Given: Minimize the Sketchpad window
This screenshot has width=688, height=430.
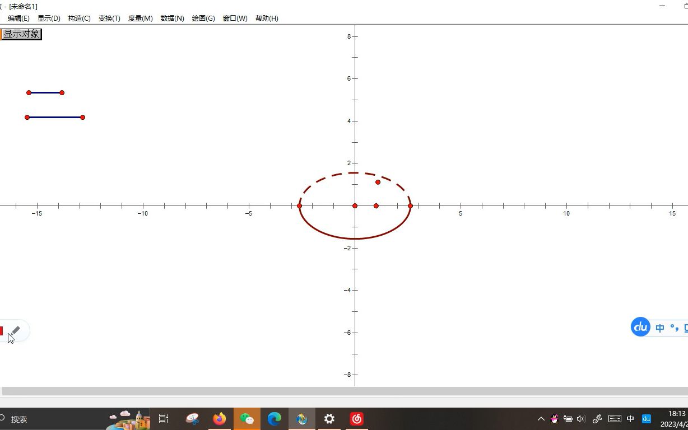Looking at the screenshot, I should [662, 6].
